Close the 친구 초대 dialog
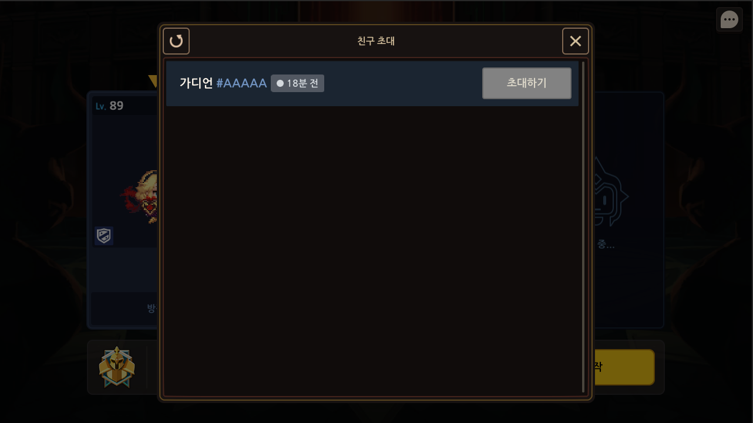This screenshot has width=753, height=423. pos(576,41)
